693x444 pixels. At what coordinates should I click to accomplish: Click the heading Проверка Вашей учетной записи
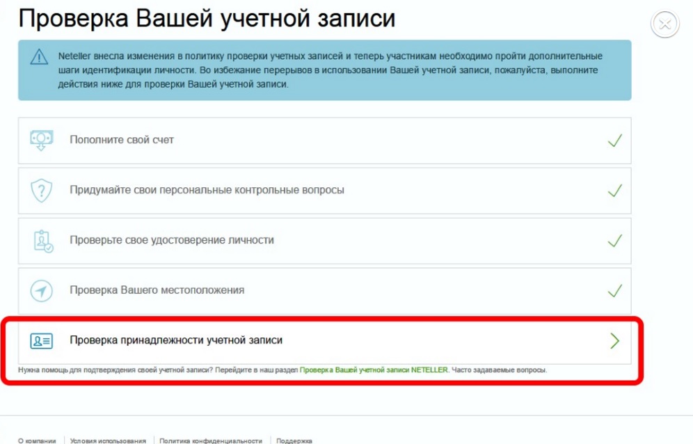coord(207,19)
